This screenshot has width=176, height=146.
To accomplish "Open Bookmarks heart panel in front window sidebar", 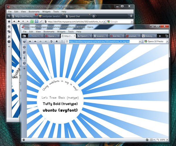I will pyautogui.click(x=24, y=42).
